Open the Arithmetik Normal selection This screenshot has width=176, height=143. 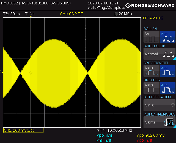pos(159,54)
